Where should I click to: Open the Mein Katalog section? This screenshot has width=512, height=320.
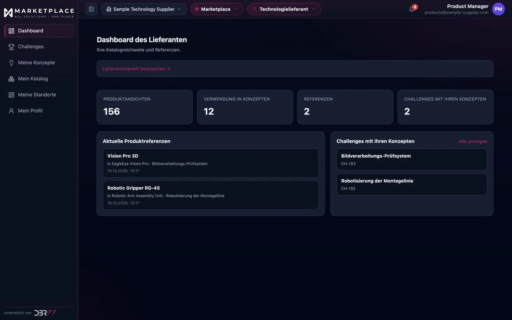(x=39, y=79)
